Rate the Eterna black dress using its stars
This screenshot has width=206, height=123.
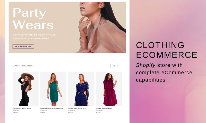point(16,110)
